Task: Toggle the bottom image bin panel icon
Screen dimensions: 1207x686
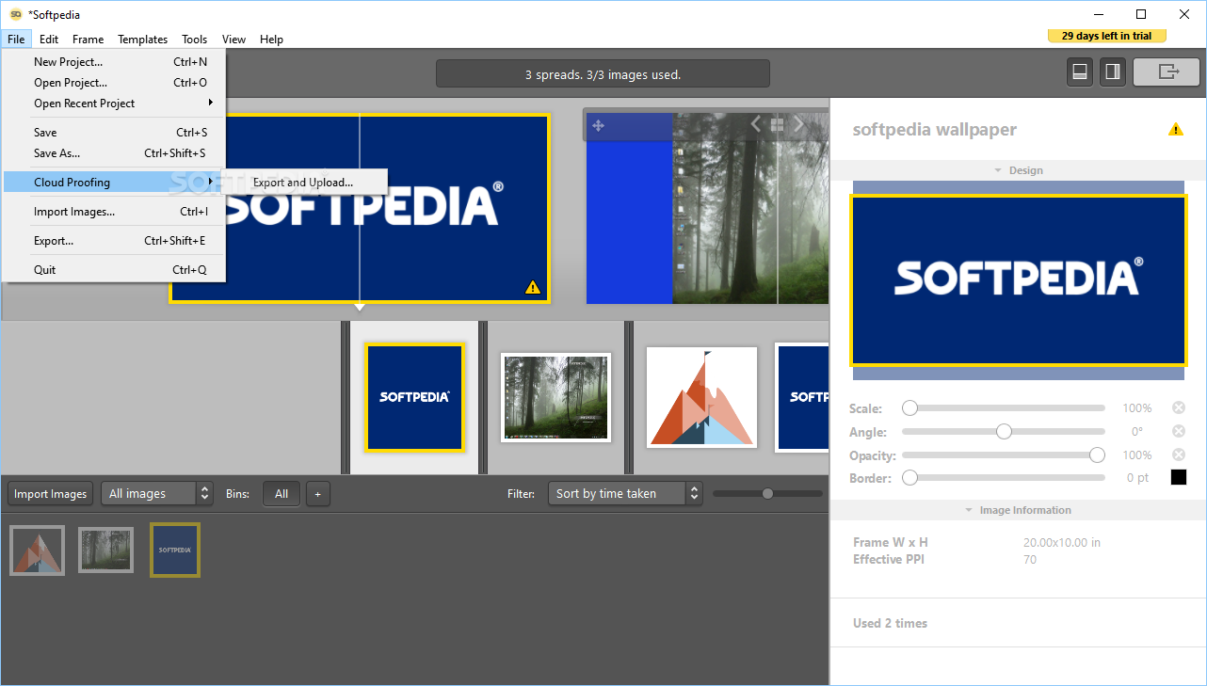Action: (x=1080, y=72)
